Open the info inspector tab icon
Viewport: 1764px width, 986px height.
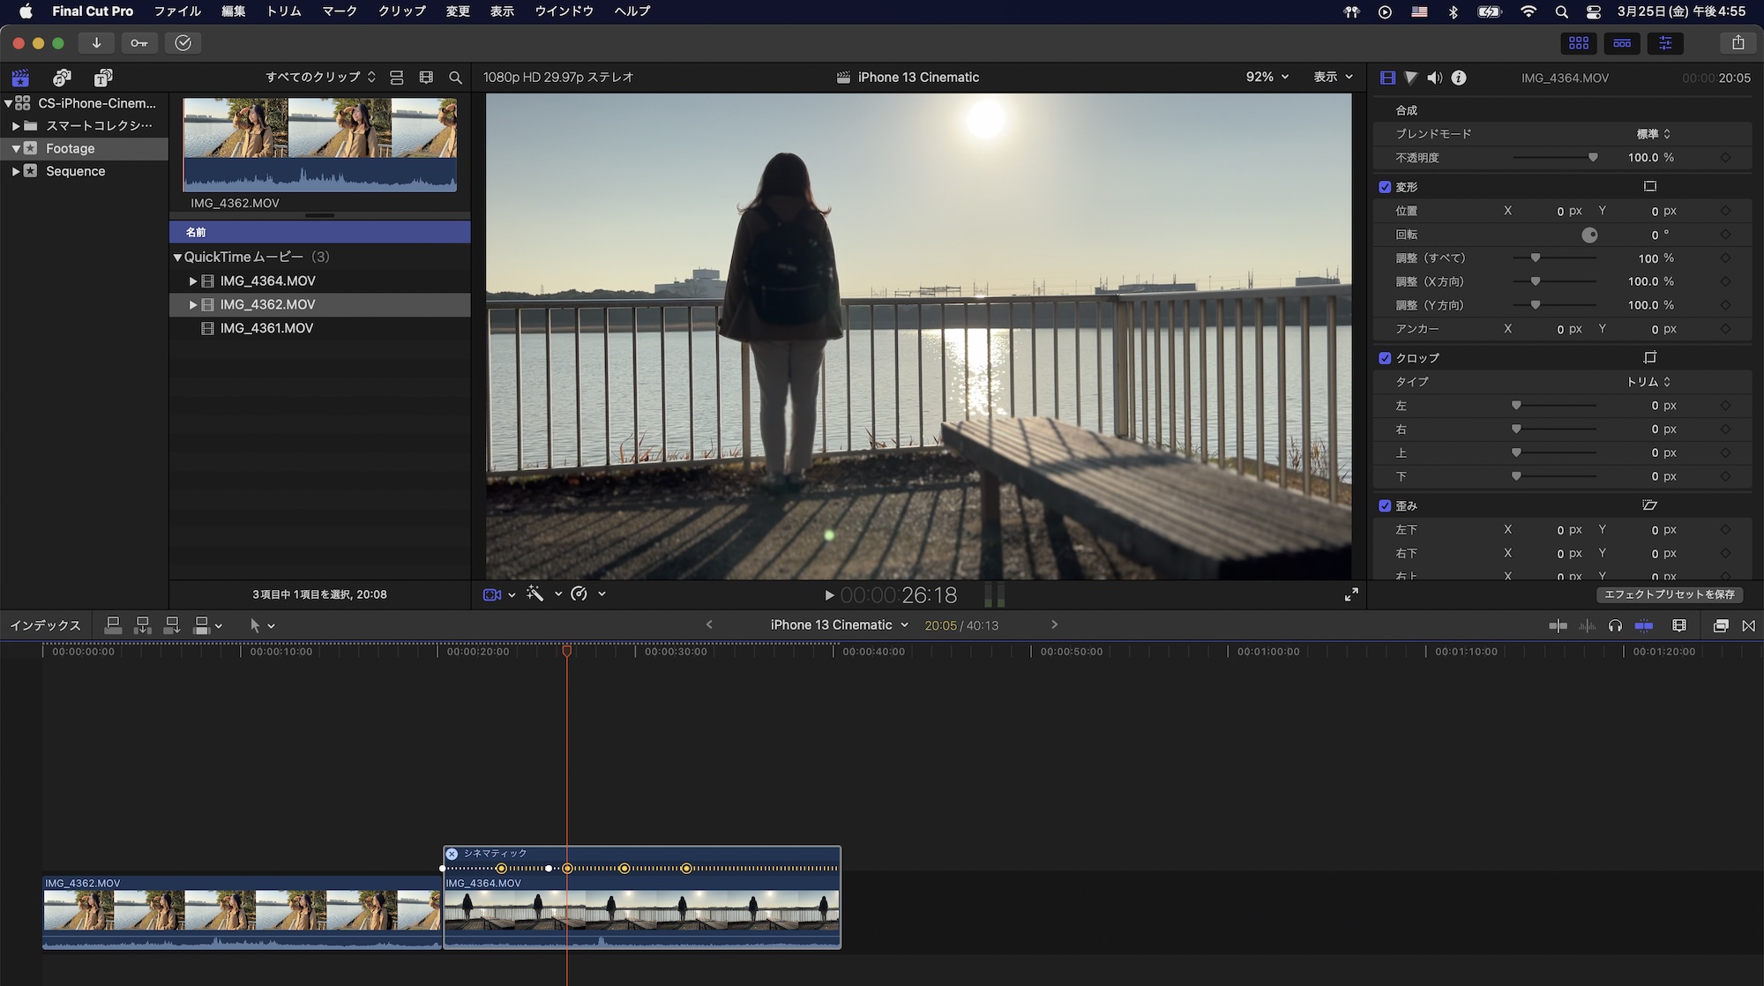click(x=1459, y=78)
